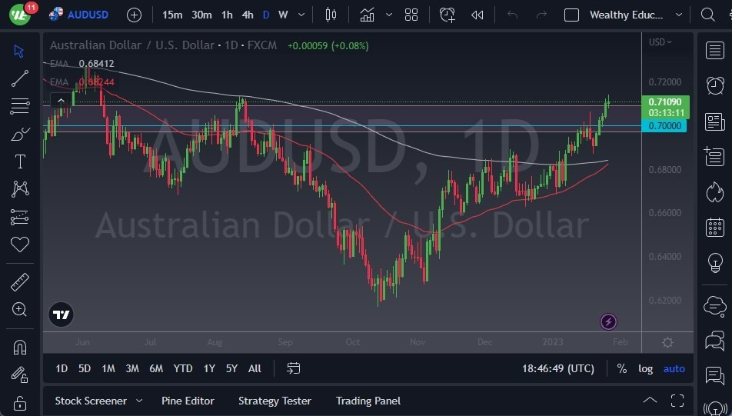Select the text annotation tool

(x=20, y=161)
